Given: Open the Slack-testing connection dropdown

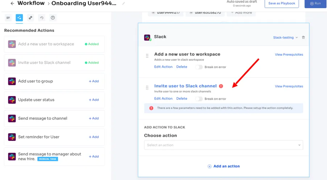Looking at the screenshot, I should click(x=285, y=38).
